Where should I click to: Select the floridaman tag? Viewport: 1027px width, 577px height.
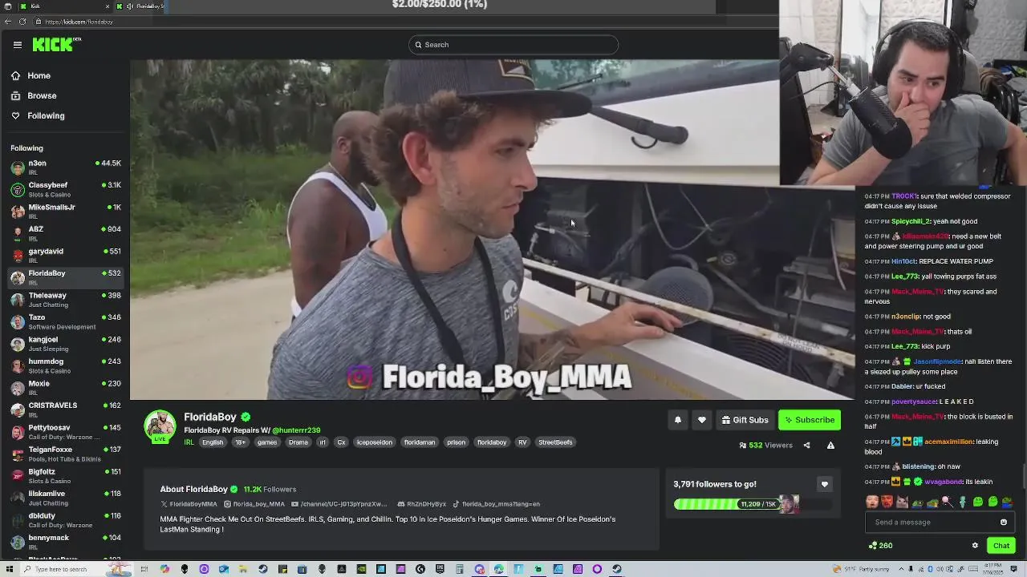(x=420, y=442)
